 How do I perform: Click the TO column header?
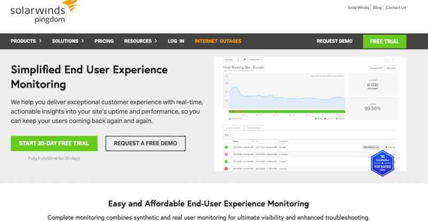click(258, 141)
